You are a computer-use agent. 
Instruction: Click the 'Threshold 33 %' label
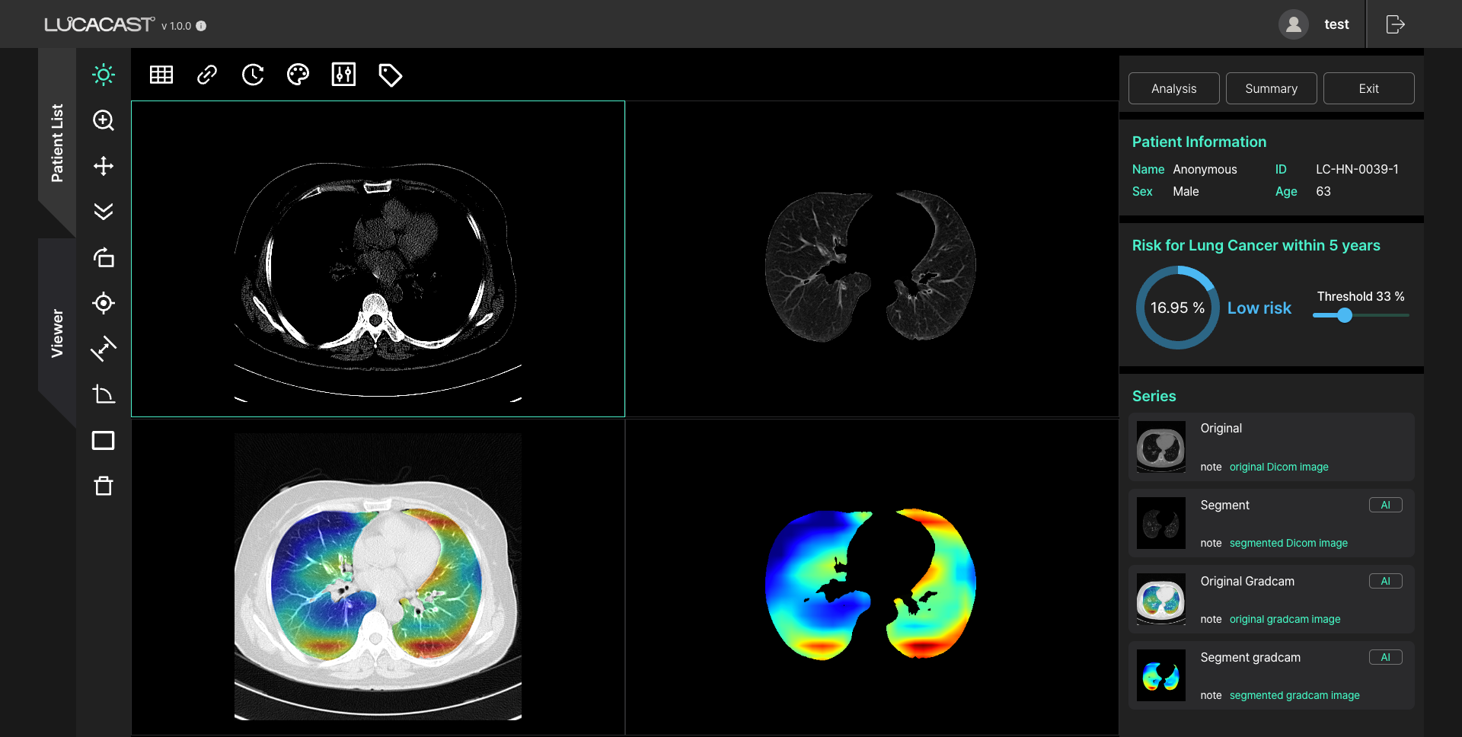pyautogui.click(x=1361, y=296)
